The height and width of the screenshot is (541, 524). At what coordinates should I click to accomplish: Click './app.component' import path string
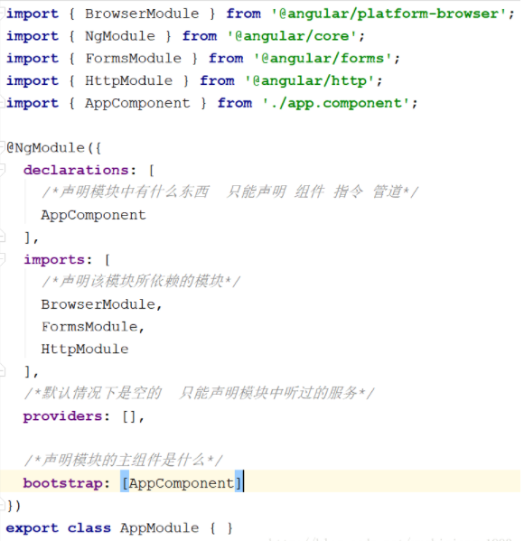point(335,104)
